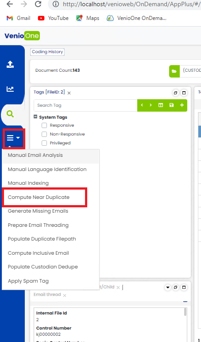Image resolution: width=201 pixels, height=342 pixels.
Task: Collapse the System Tags tree node
Action: tap(35, 117)
